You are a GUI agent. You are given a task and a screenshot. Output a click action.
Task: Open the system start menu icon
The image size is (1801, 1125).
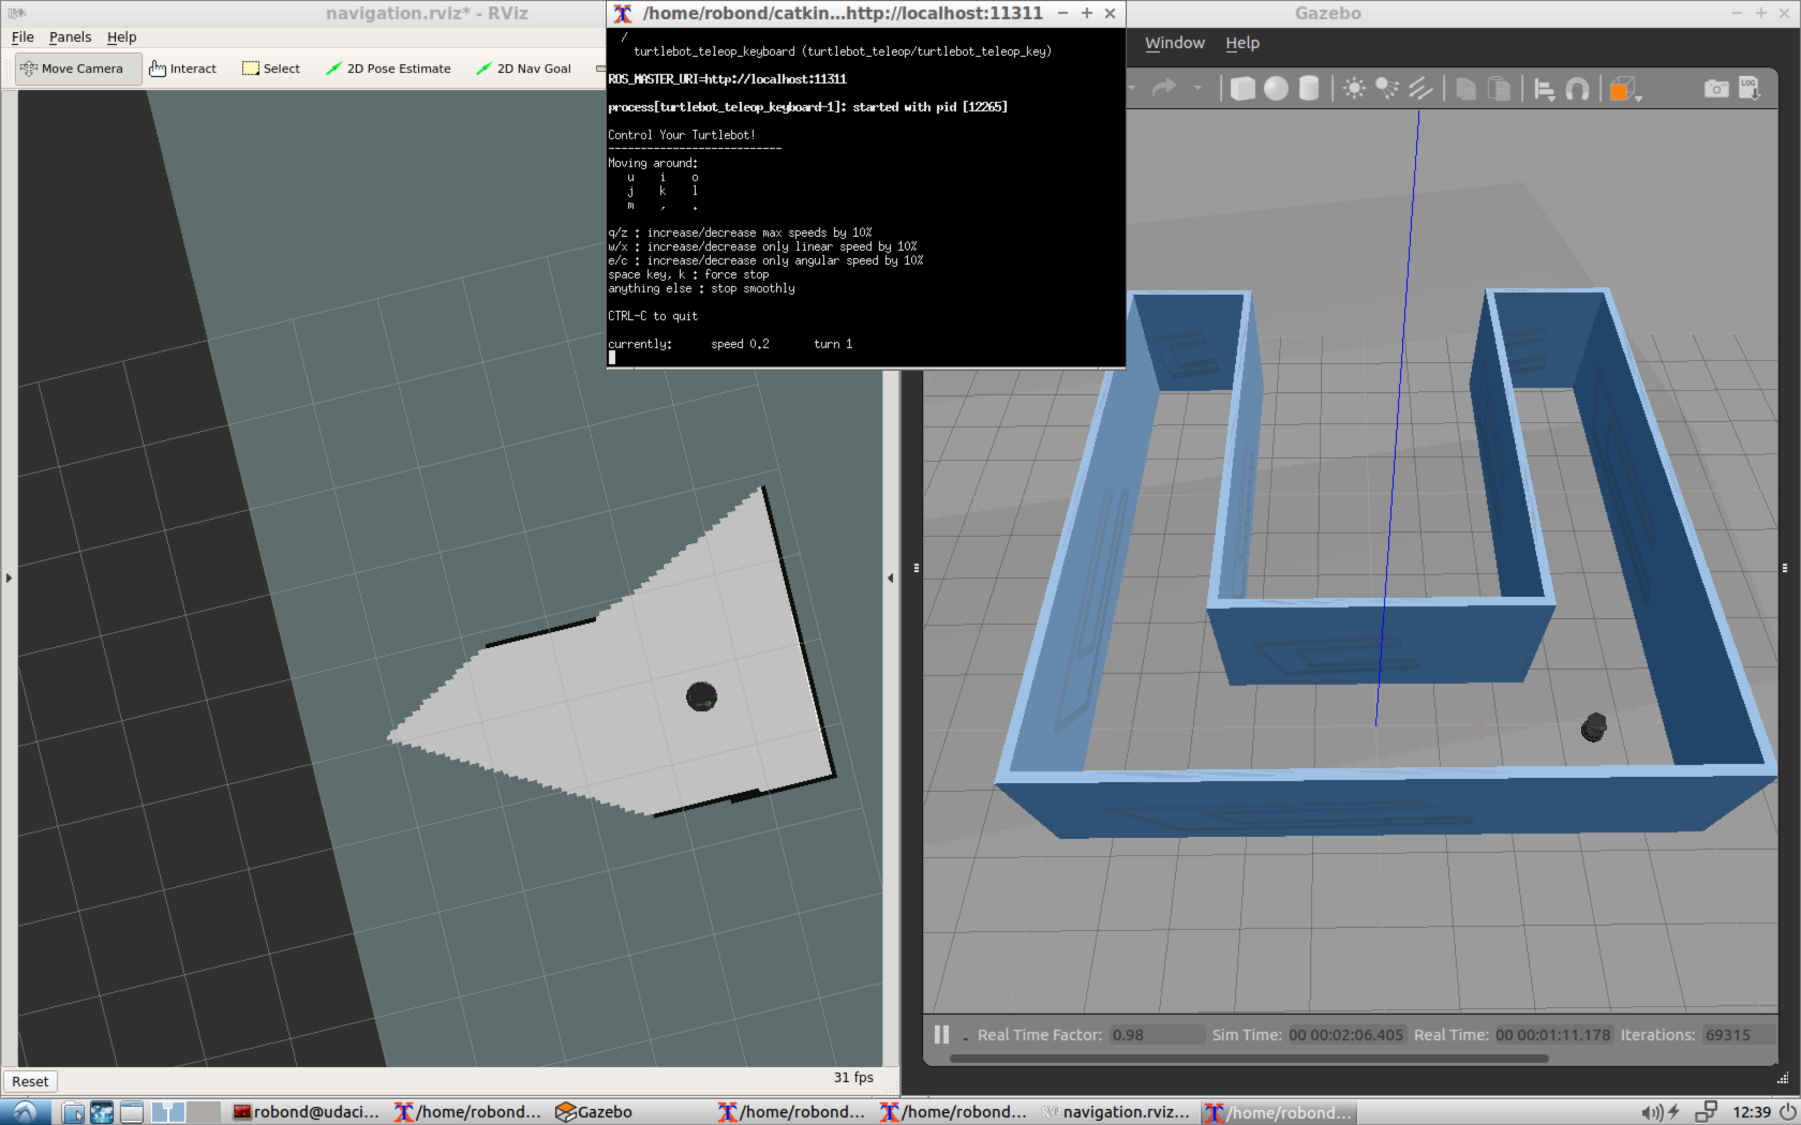coord(25,1112)
